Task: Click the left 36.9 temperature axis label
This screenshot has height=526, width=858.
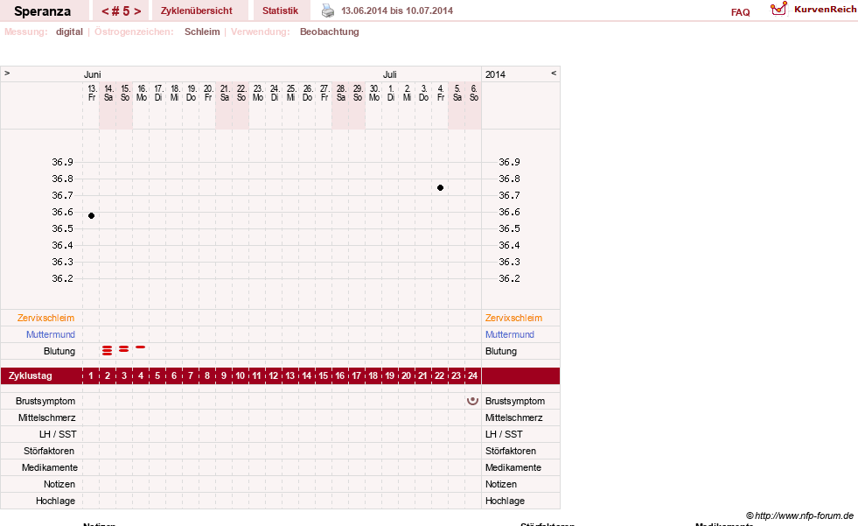Action: (62, 162)
